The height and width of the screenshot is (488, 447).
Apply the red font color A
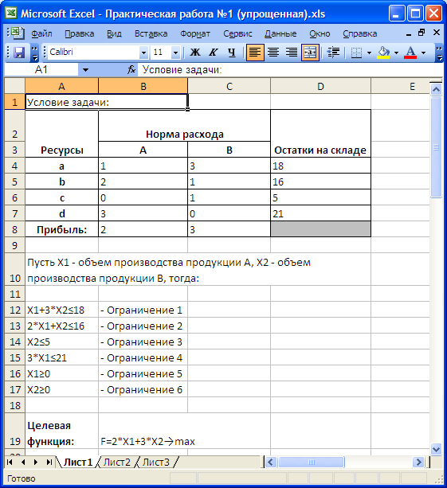coord(410,53)
